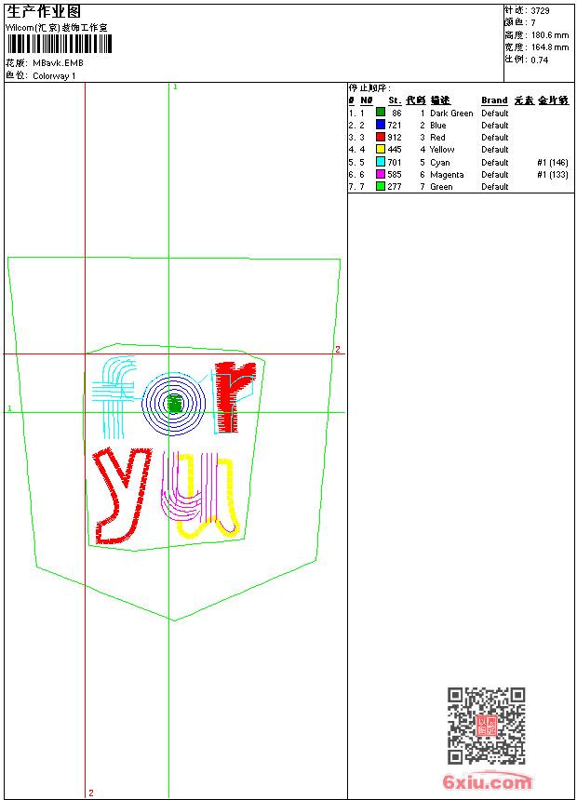
Task: Click the 'Colorway 1' label
Action: [x=54, y=76]
